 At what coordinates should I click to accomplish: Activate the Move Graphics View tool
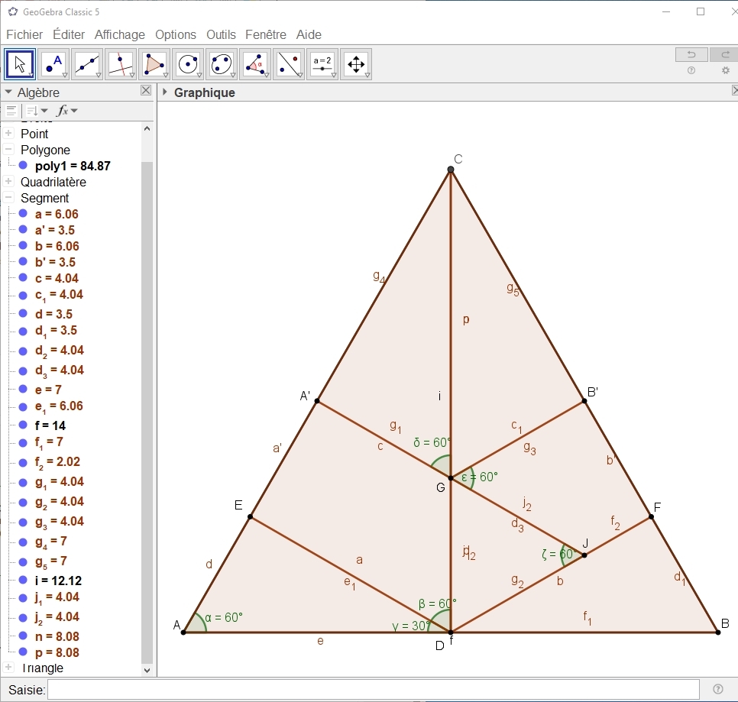(x=356, y=64)
